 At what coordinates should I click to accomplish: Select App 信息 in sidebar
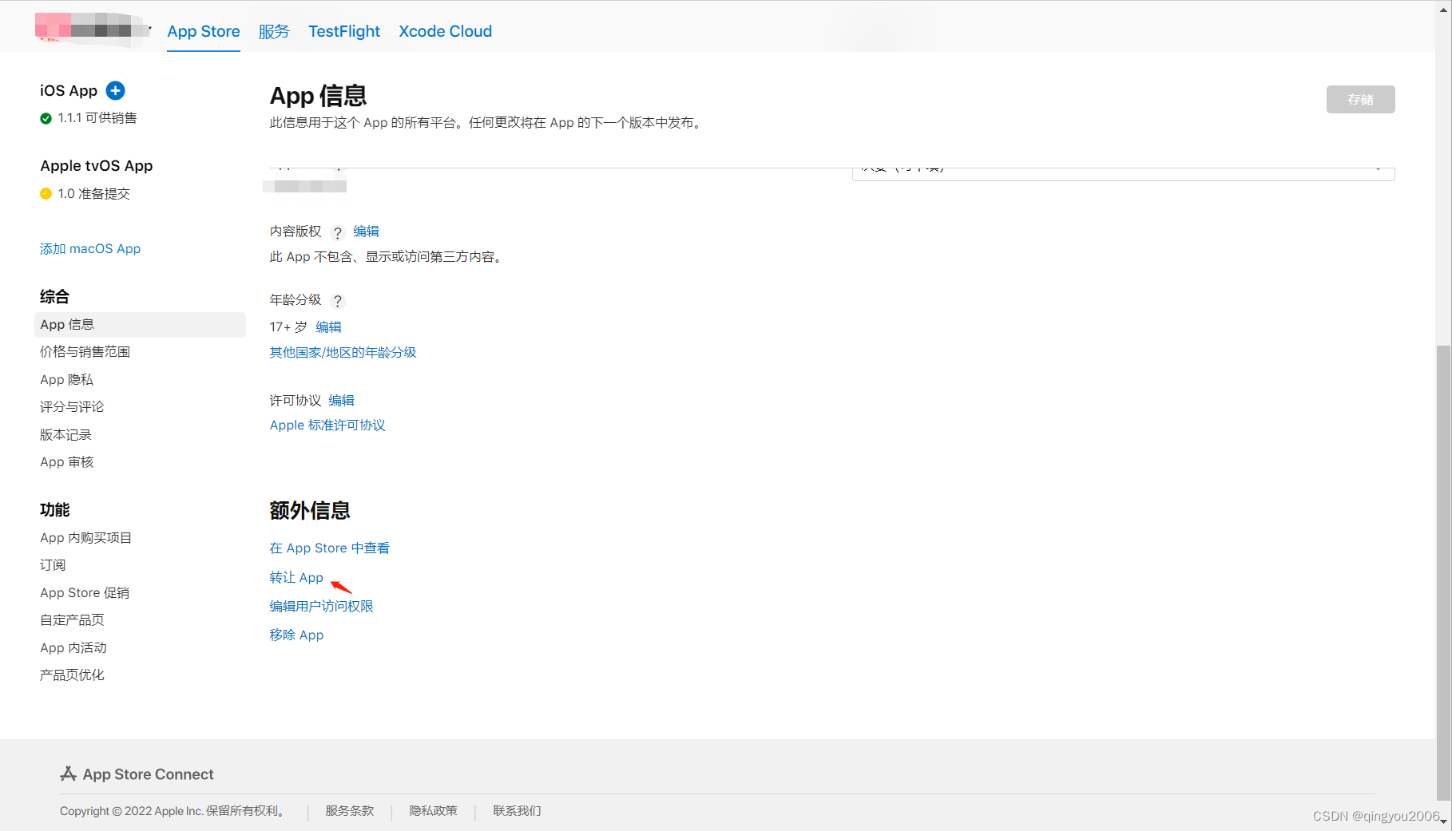coord(140,324)
